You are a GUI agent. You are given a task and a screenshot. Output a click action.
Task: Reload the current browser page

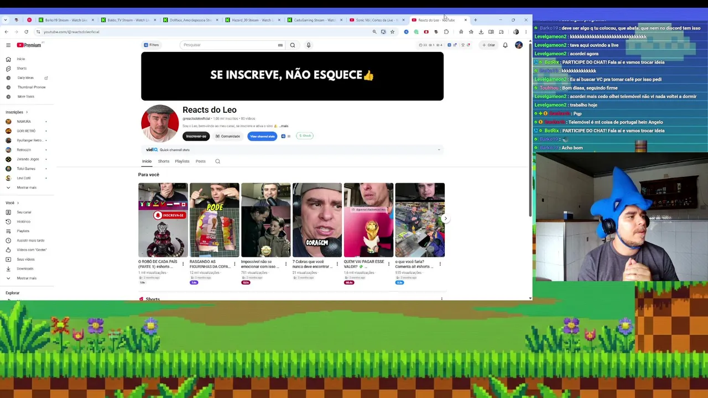click(x=26, y=32)
